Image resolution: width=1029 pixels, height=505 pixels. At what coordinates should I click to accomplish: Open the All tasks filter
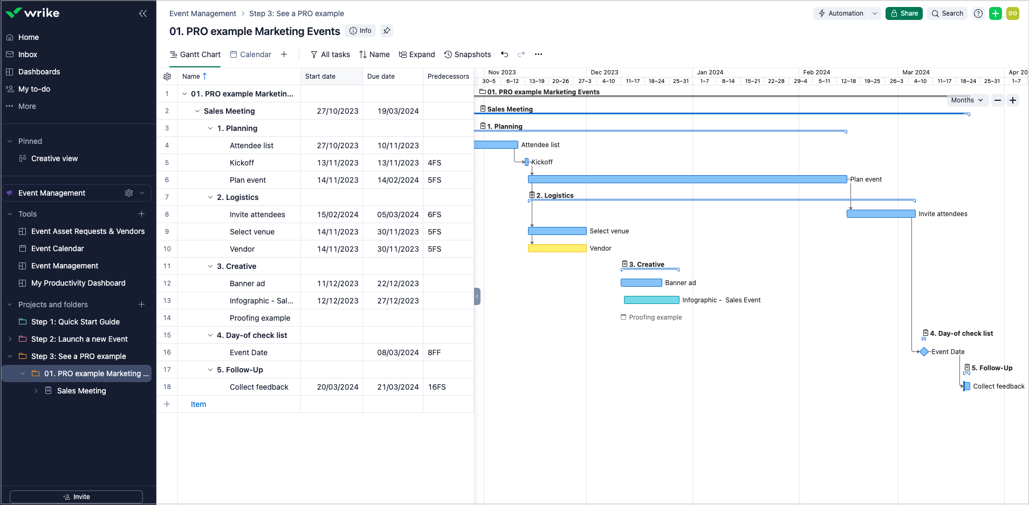pos(330,54)
